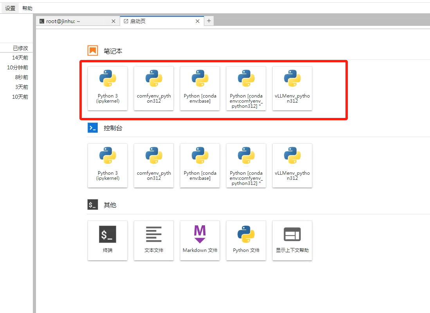430x313 pixels.
Task: Close the 启动页 tab
Action: [x=198, y=21]
